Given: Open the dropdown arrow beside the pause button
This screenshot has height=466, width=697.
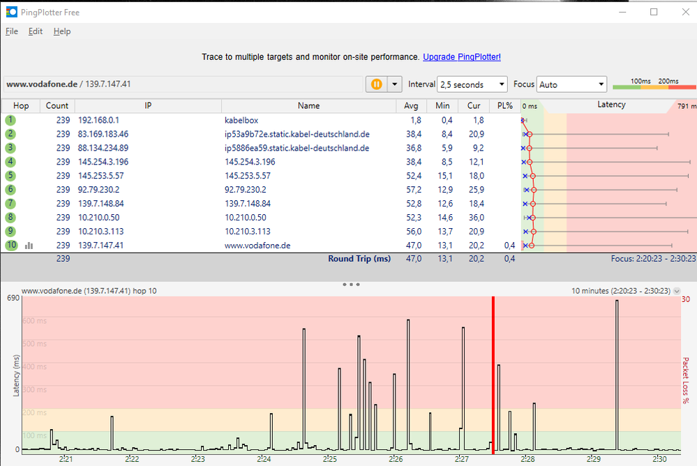Looking at the screenshot, I should point(395,84).
